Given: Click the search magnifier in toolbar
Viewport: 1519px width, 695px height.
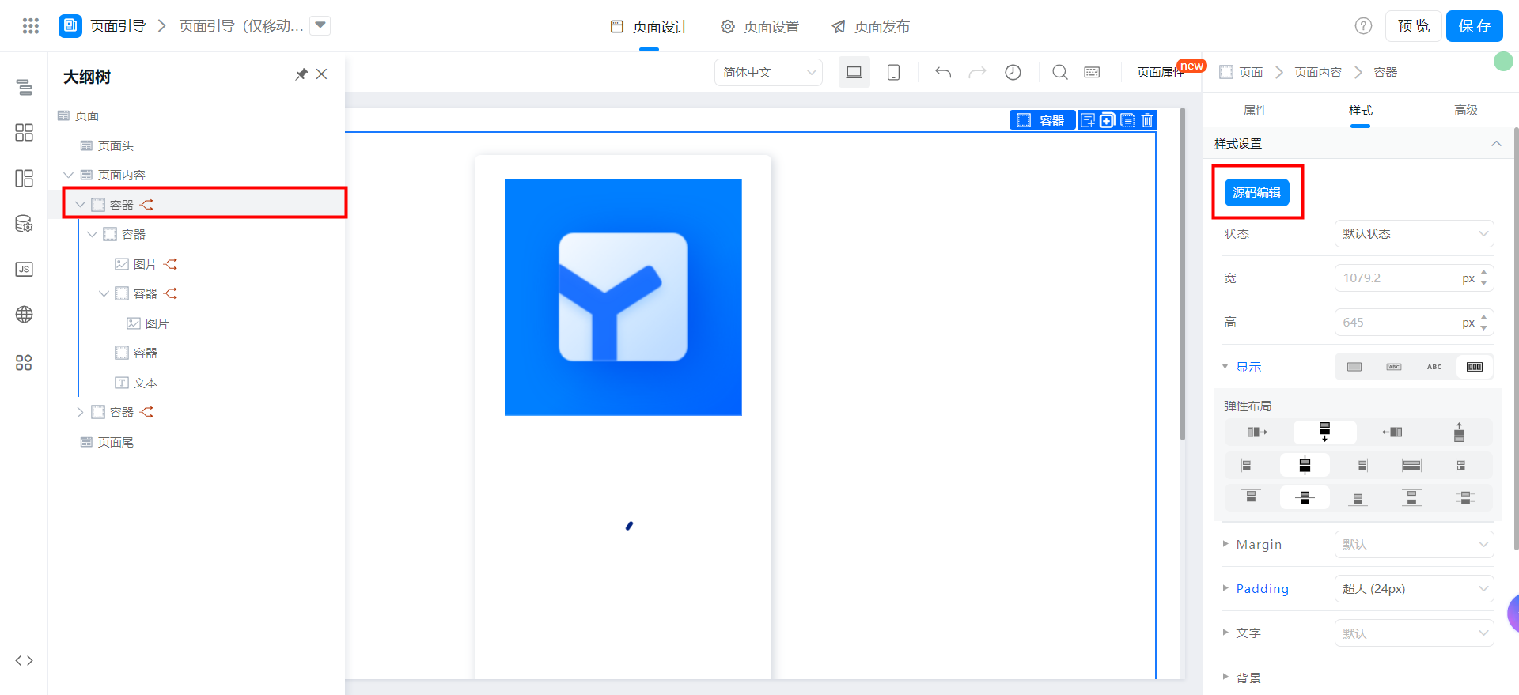Looking at the screenshot, I should point(1060,72).
